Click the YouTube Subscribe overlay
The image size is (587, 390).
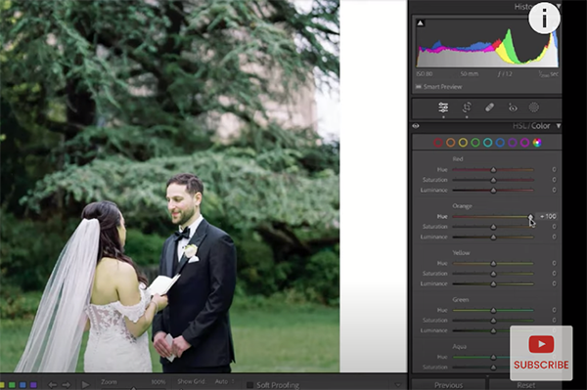pos(541,353)
